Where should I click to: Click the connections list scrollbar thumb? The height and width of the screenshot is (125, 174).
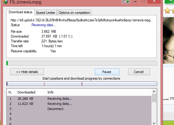pyautogui.click(x=154, y=98)
